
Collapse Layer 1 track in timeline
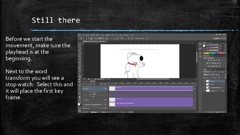pos(83,88)
